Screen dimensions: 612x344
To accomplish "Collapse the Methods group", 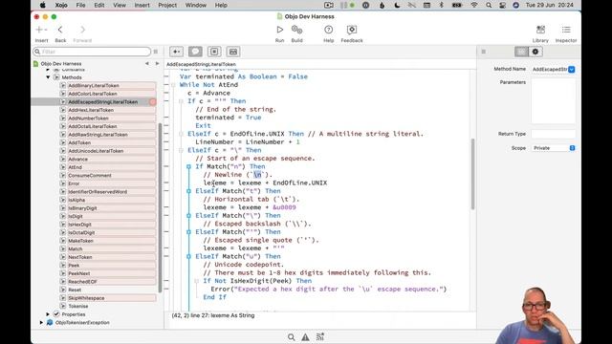I will click(48, 77).
